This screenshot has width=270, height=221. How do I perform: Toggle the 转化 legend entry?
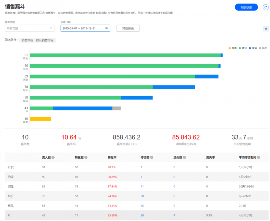(x=243, y=48)
